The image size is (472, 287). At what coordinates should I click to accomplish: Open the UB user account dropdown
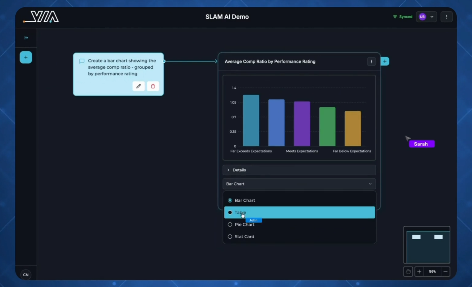pos(426,17)
